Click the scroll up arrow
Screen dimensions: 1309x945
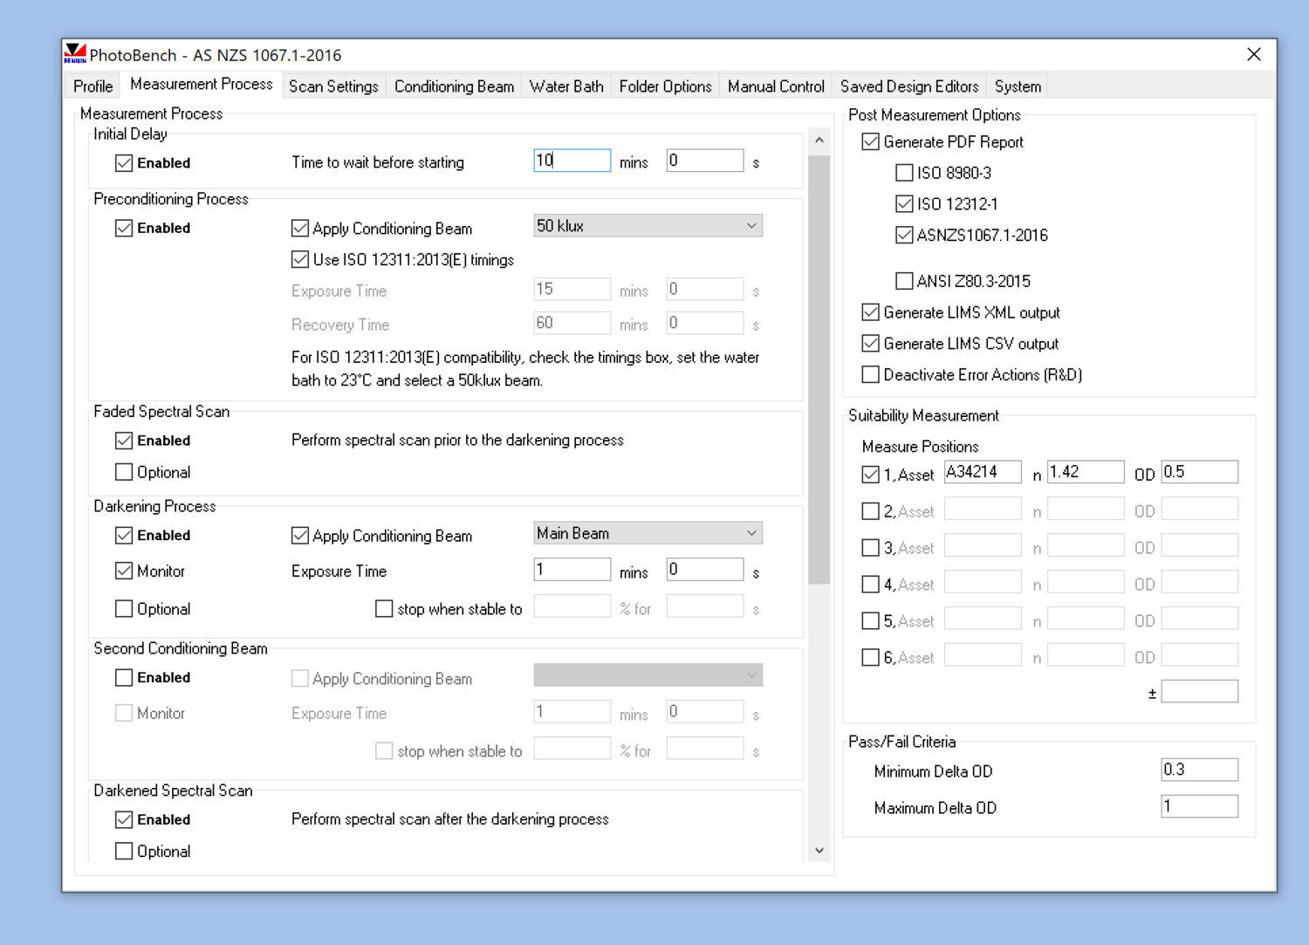(x=819, y=140)
